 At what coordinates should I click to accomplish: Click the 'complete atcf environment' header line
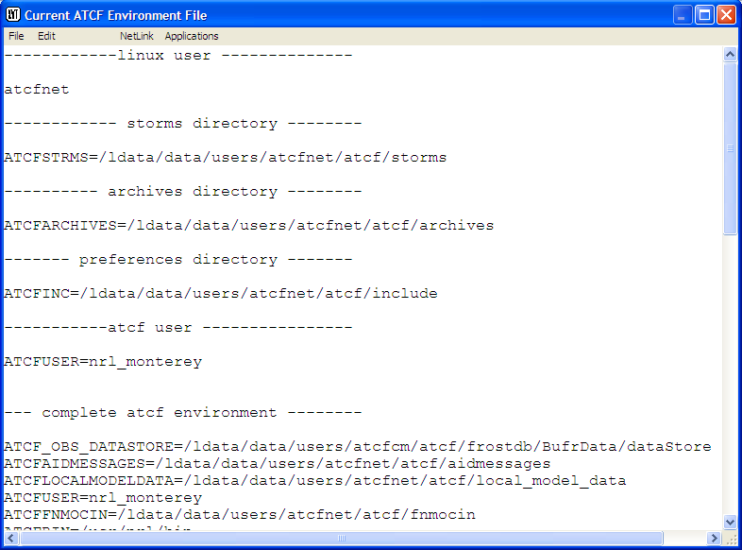click(183, 413)
